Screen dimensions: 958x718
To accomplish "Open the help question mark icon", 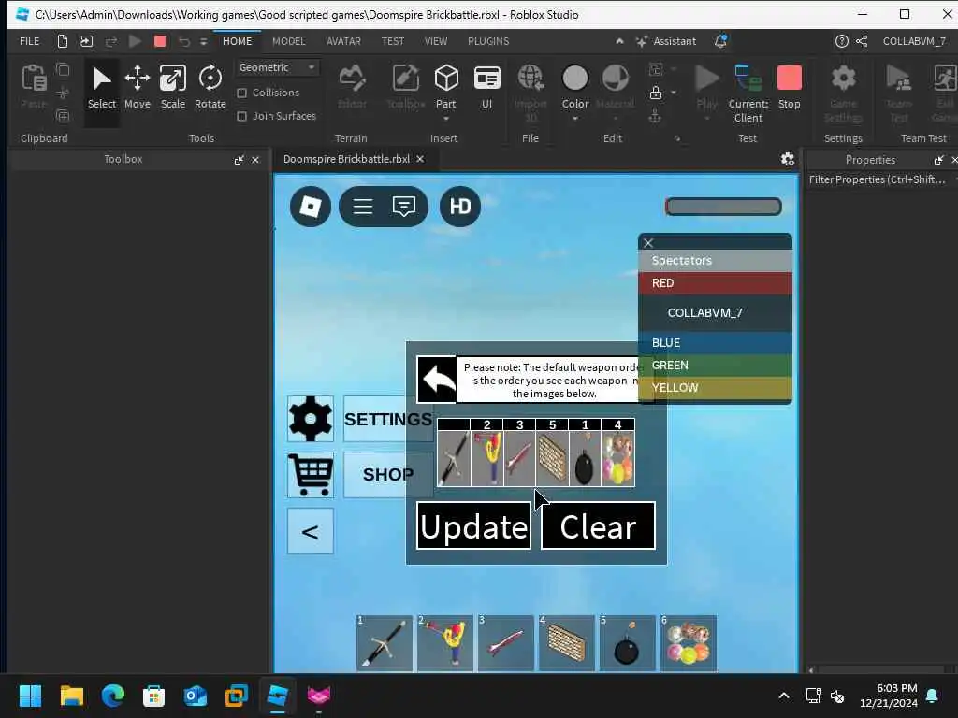I will click(x=841, y=41).
